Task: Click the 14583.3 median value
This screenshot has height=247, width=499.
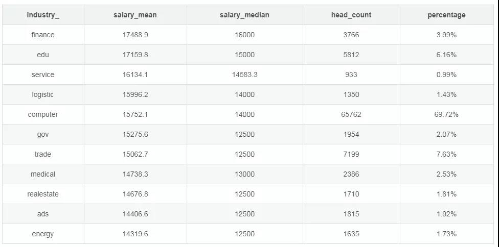Action: click(x=244, y=75)
